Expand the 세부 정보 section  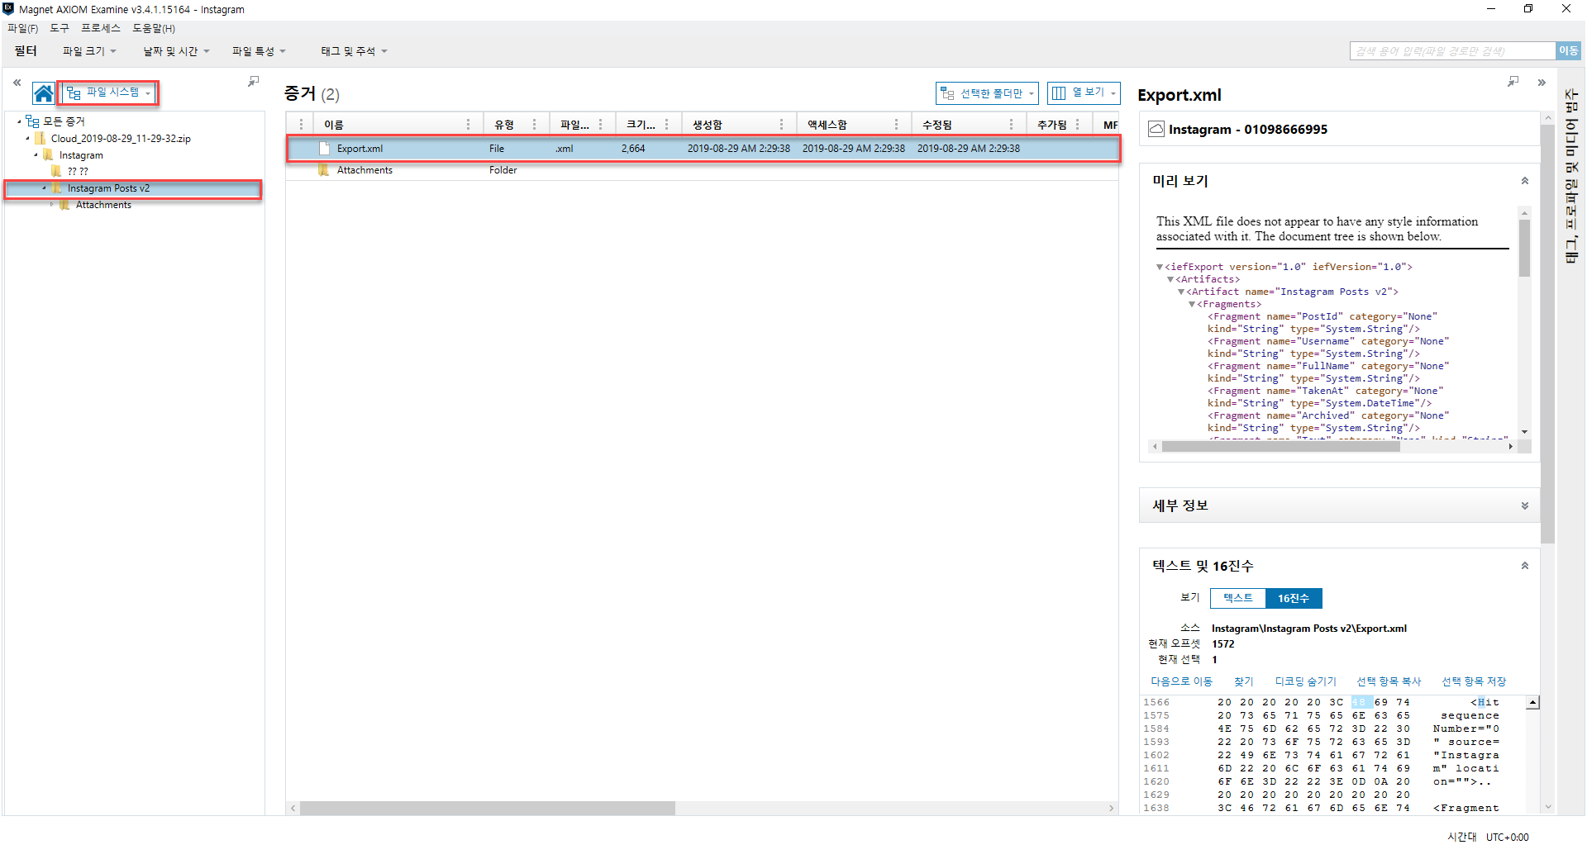coord(1525,505)
